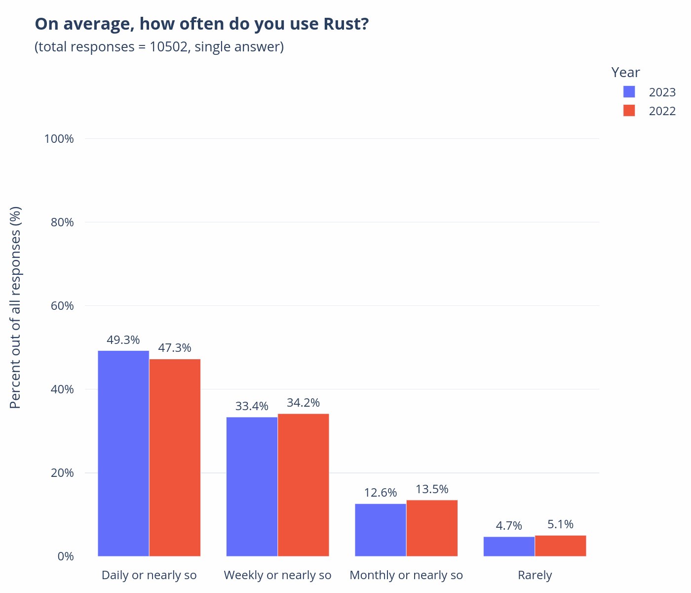Click the chart title about Rust usage
Screen dimensions: 691x593
point(201,24)
